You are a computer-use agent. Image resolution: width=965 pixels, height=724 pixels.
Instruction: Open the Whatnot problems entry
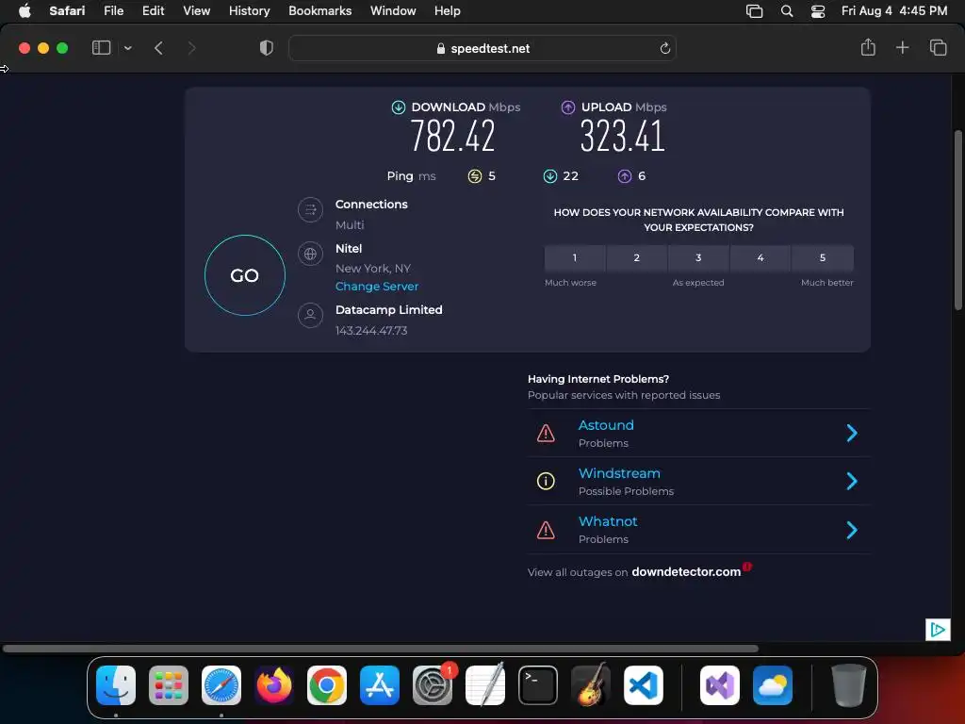tap(698, 530)
